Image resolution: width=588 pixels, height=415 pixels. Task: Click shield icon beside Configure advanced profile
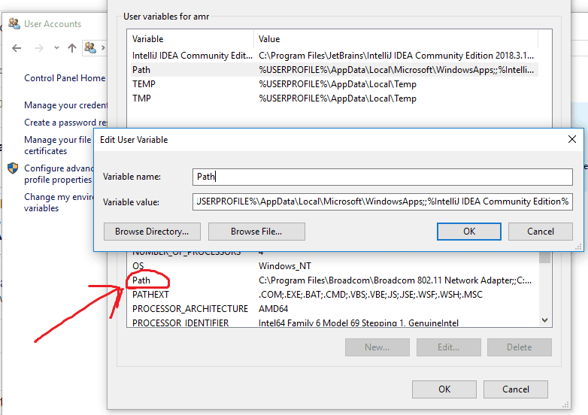coord(13,168)
